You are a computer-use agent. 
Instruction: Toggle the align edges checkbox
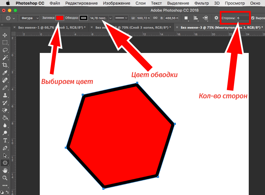tap(253, 18)
